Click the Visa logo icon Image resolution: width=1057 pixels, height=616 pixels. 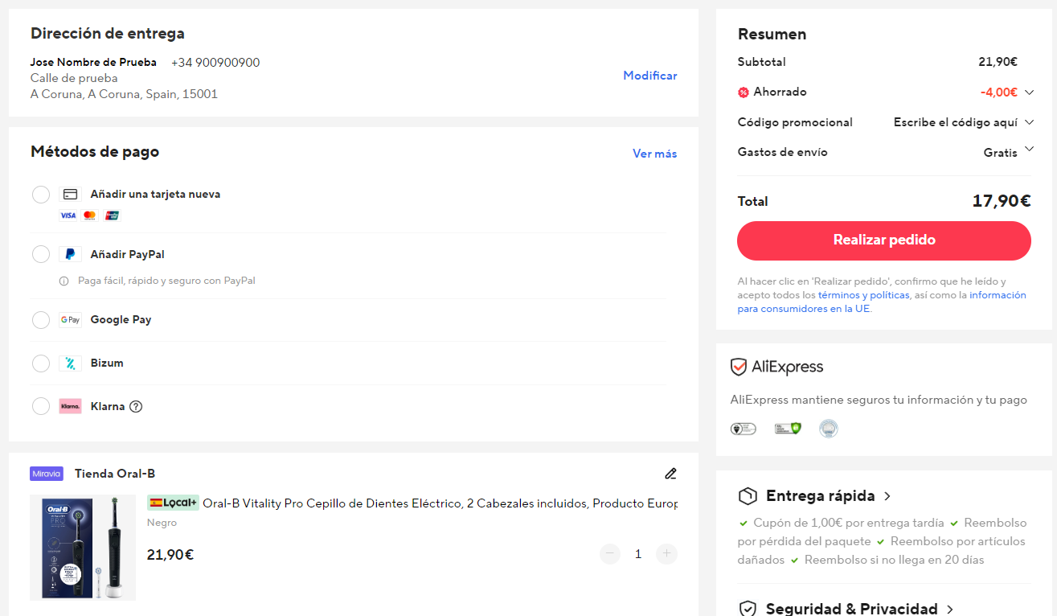68,216
